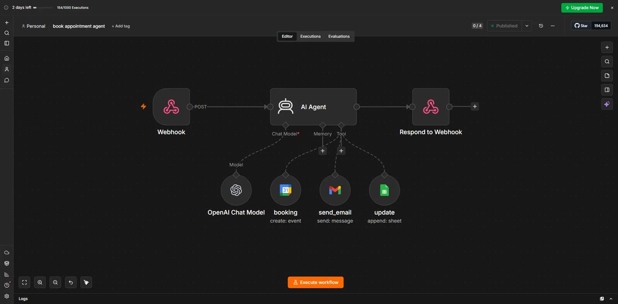This screenshot has height=304, width=618.
Task: Expand the Logs panel chevron
Action: (x=611, y=299)
